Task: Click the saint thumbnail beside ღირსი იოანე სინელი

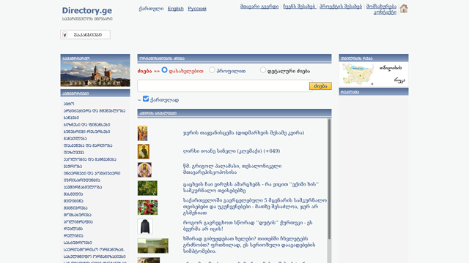Action: (144, 151)
